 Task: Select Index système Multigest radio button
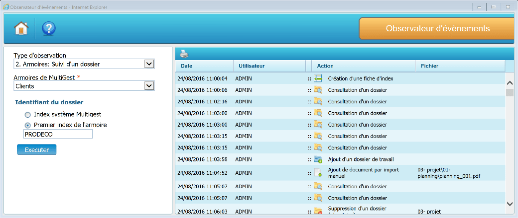click(28, 115)
